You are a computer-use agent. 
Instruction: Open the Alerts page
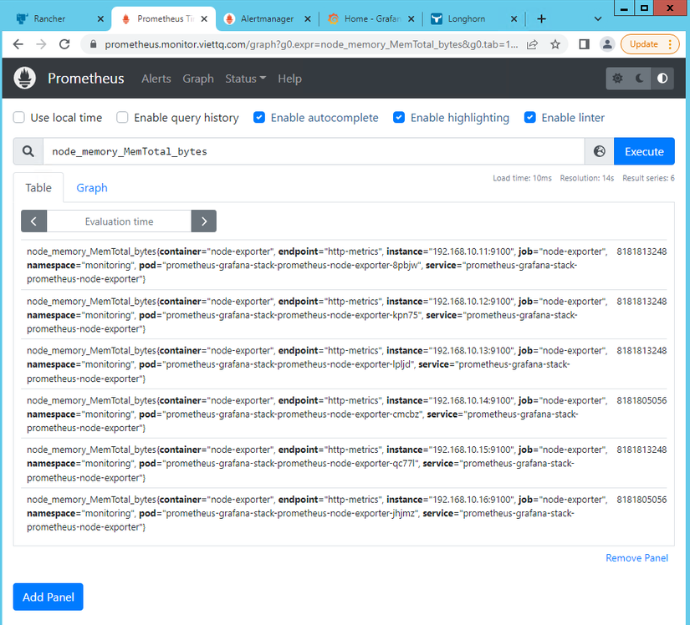coord(156,79)
